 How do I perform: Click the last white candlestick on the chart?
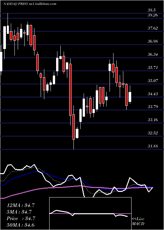click(x=130, y=95)
